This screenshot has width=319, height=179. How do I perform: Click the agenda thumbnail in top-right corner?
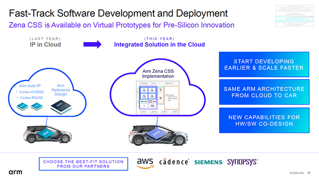tap(295, 16)
